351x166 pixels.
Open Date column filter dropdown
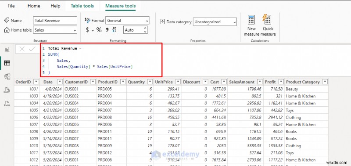pos(60,82)
